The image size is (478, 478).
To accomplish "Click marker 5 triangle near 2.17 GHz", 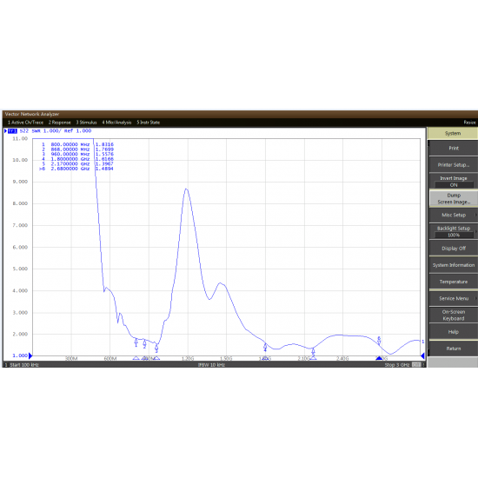I will point(314,358).
